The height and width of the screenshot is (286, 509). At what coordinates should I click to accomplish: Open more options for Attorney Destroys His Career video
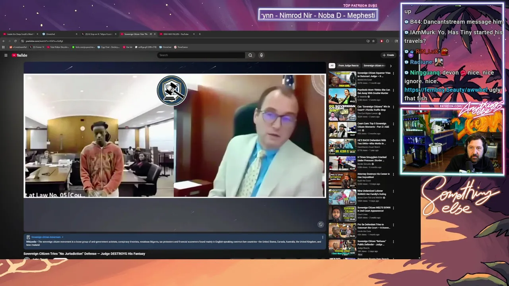point(393,174)
